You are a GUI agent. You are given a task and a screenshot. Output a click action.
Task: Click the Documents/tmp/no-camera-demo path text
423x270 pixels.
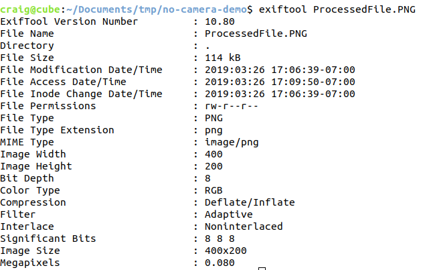pyautogui.click(x=160, y=9)
